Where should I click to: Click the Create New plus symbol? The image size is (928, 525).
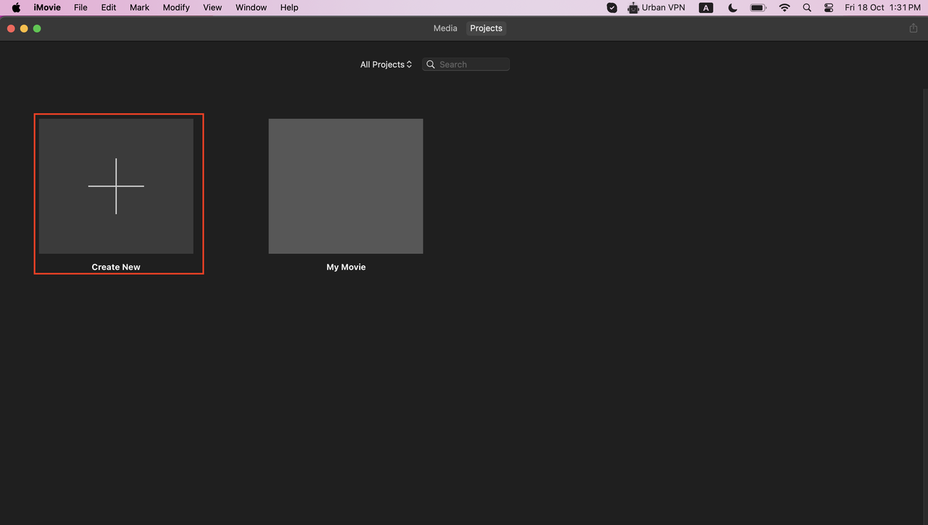coord(116,186)
